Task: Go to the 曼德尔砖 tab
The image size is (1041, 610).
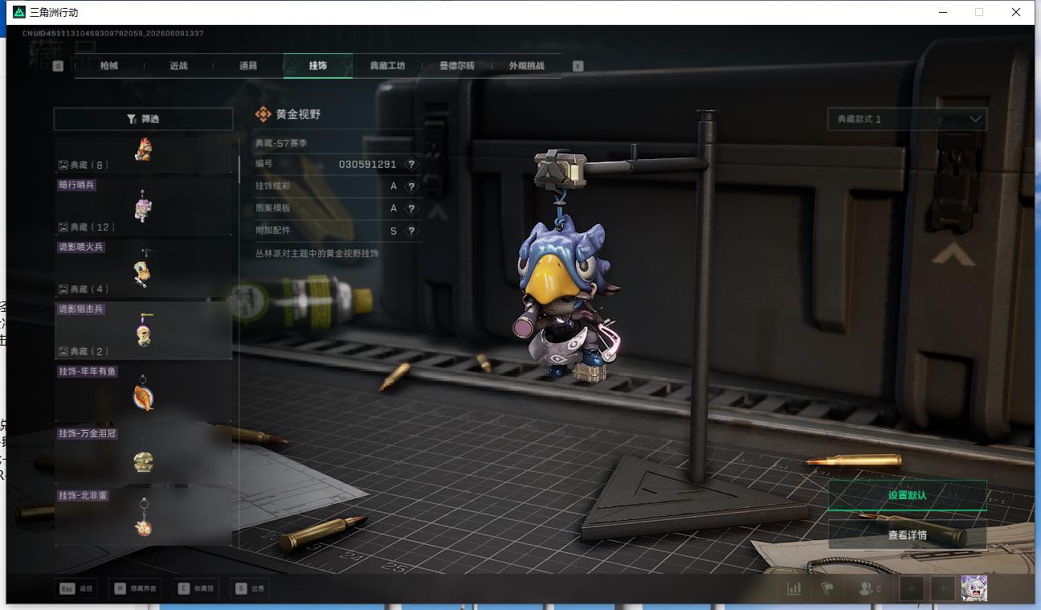Action: point(456,66)
